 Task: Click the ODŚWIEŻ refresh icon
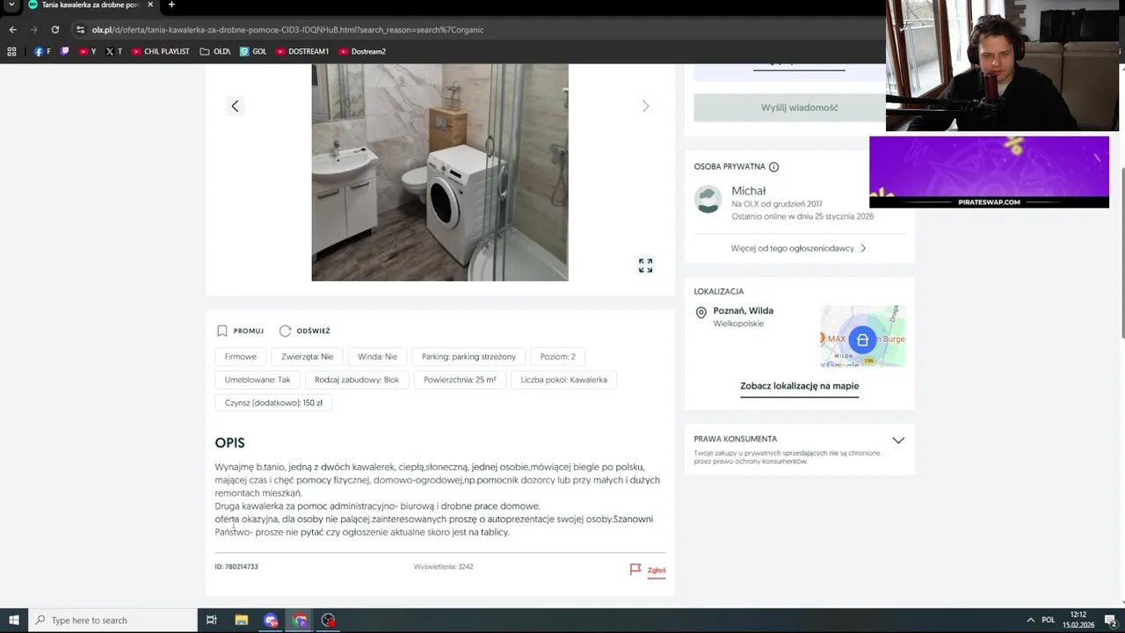[285, 331]
